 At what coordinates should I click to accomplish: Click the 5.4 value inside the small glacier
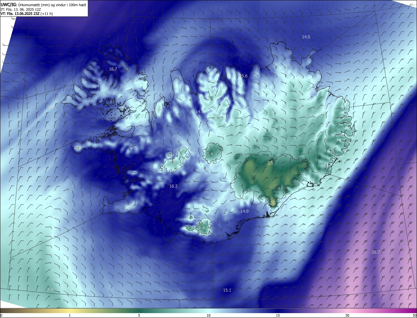210,154
